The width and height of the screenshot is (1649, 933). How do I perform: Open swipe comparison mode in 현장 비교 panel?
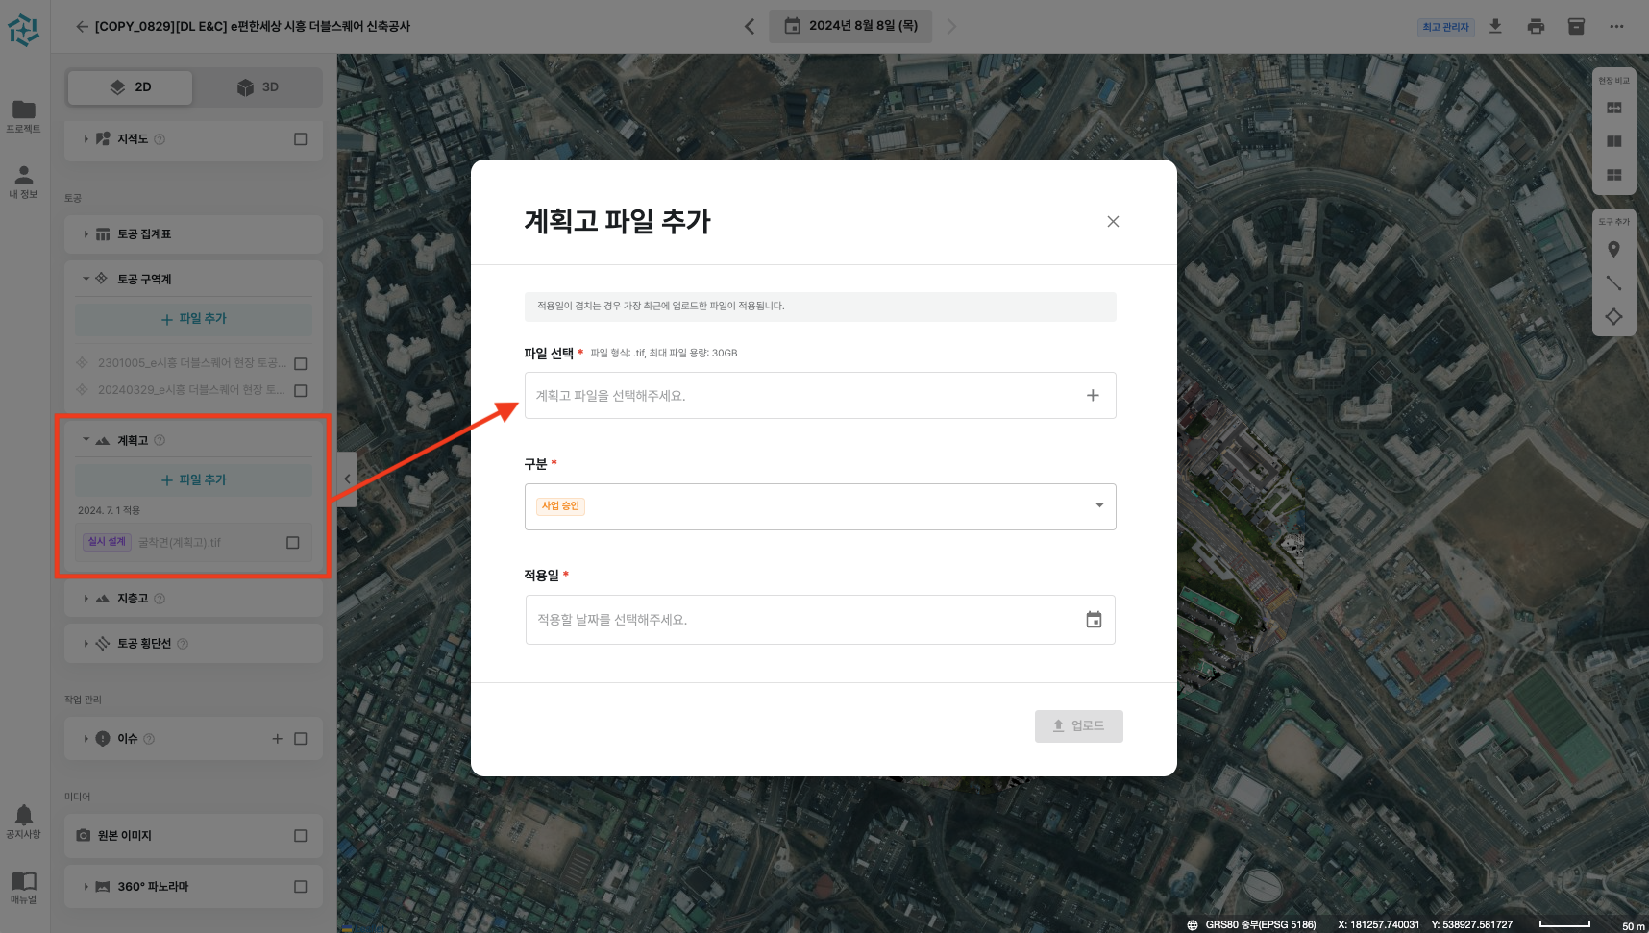click(1614, 108)
